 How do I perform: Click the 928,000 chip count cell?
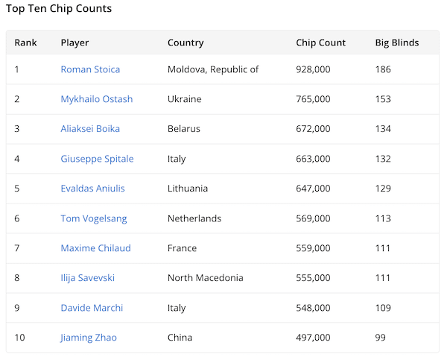pos(313,69)
